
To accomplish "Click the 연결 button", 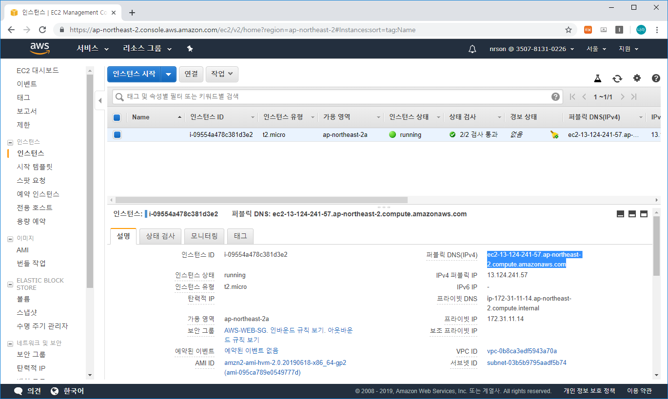I will (x=191, y=74).
